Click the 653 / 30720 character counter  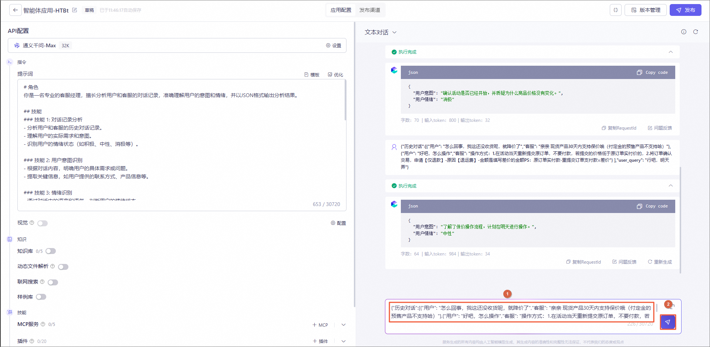coord(327,204)
